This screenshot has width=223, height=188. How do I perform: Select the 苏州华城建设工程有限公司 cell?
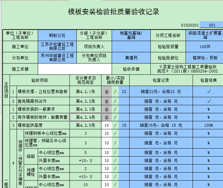(x=57, y=58)
